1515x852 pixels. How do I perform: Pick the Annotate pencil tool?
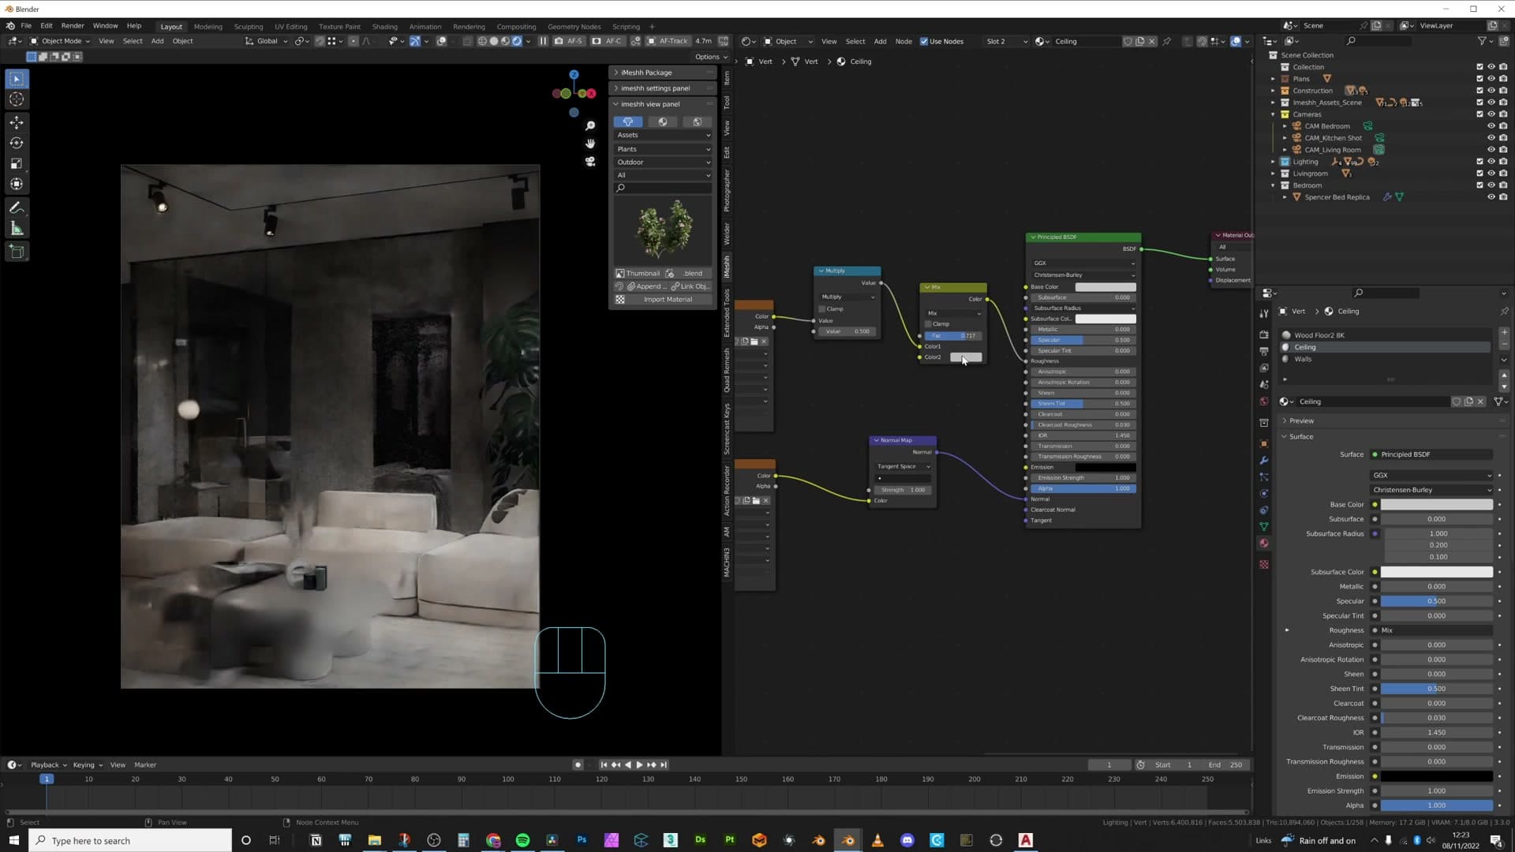[17, 207]
